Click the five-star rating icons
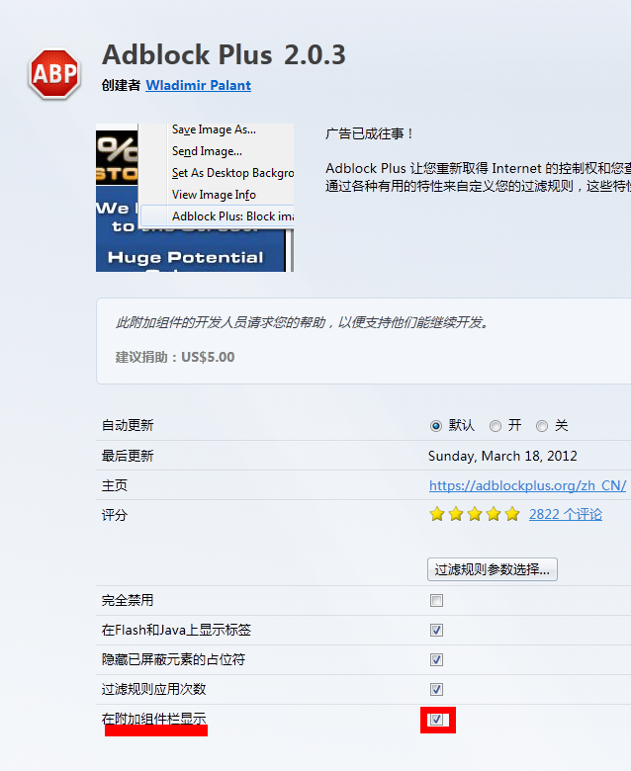 point(474,514)
